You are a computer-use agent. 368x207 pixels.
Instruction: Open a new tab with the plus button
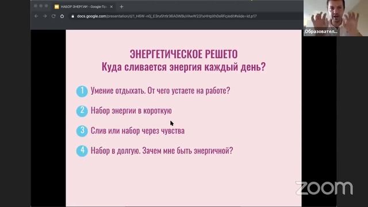point(121,7)
